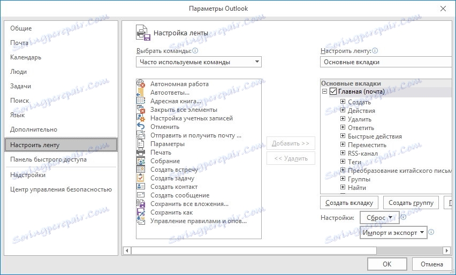Click the Отменить undo arrow icon
Screen dimensions: 456x275
point(141,126)
